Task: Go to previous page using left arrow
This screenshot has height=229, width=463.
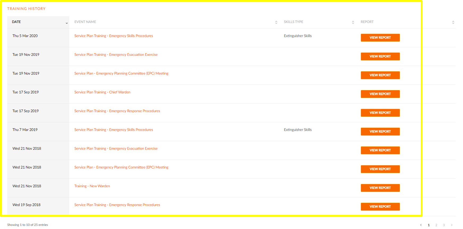Action: pyautogui.click(x=421, y=225)
